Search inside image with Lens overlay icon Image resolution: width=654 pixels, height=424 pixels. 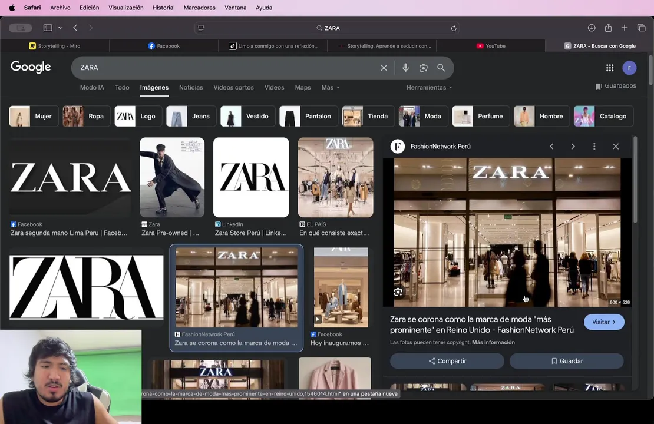[x=398, y=292]
